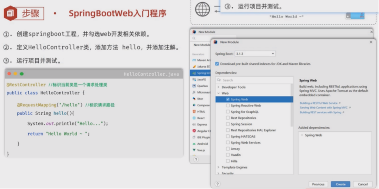Expand the Developer Tools category

[x=218, y=87]
